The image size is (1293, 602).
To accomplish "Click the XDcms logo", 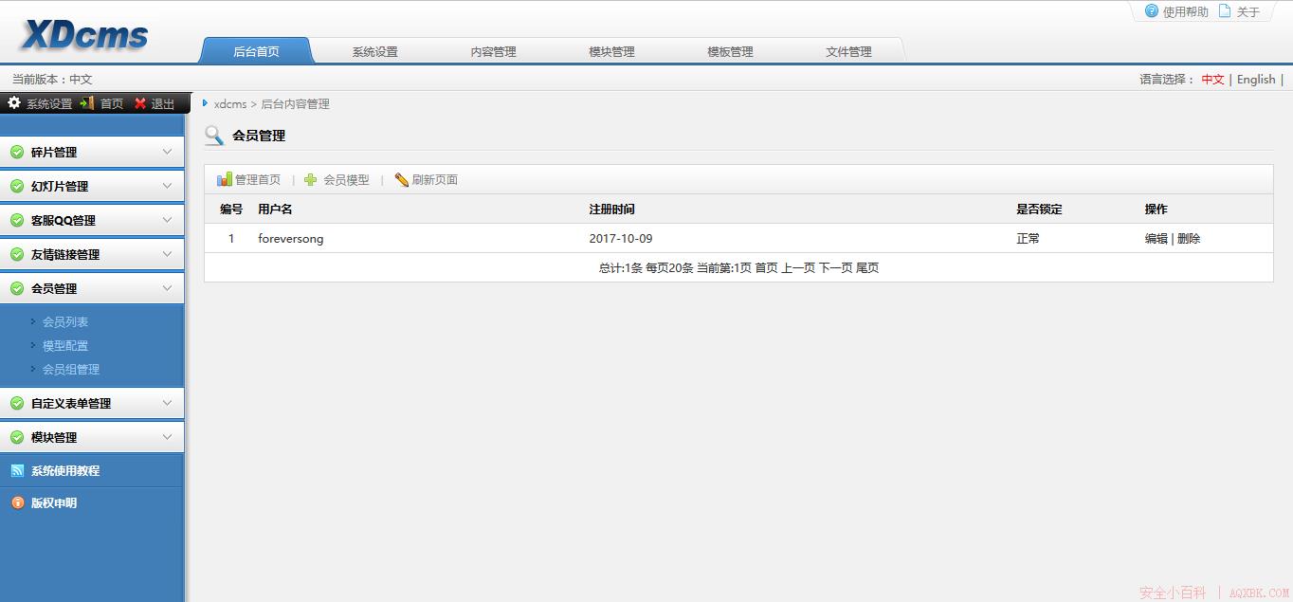I will 82,33.
